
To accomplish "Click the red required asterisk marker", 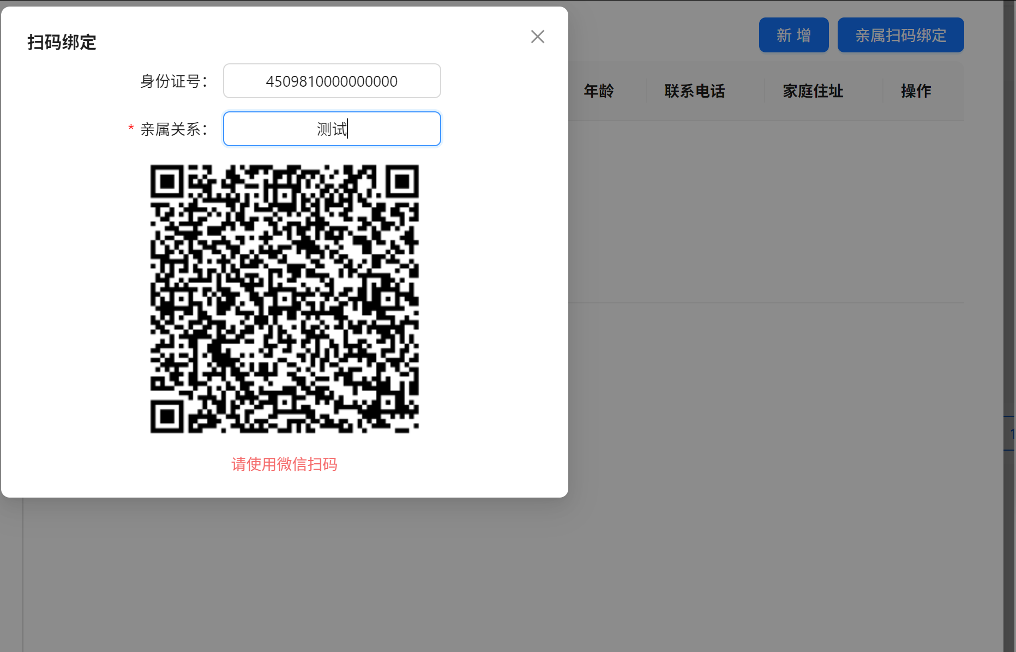I will click(131, 129).
